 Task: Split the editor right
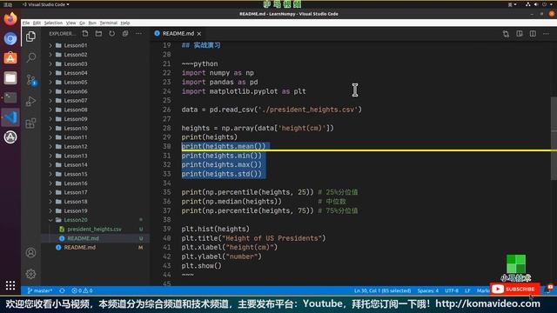(533, 34)
